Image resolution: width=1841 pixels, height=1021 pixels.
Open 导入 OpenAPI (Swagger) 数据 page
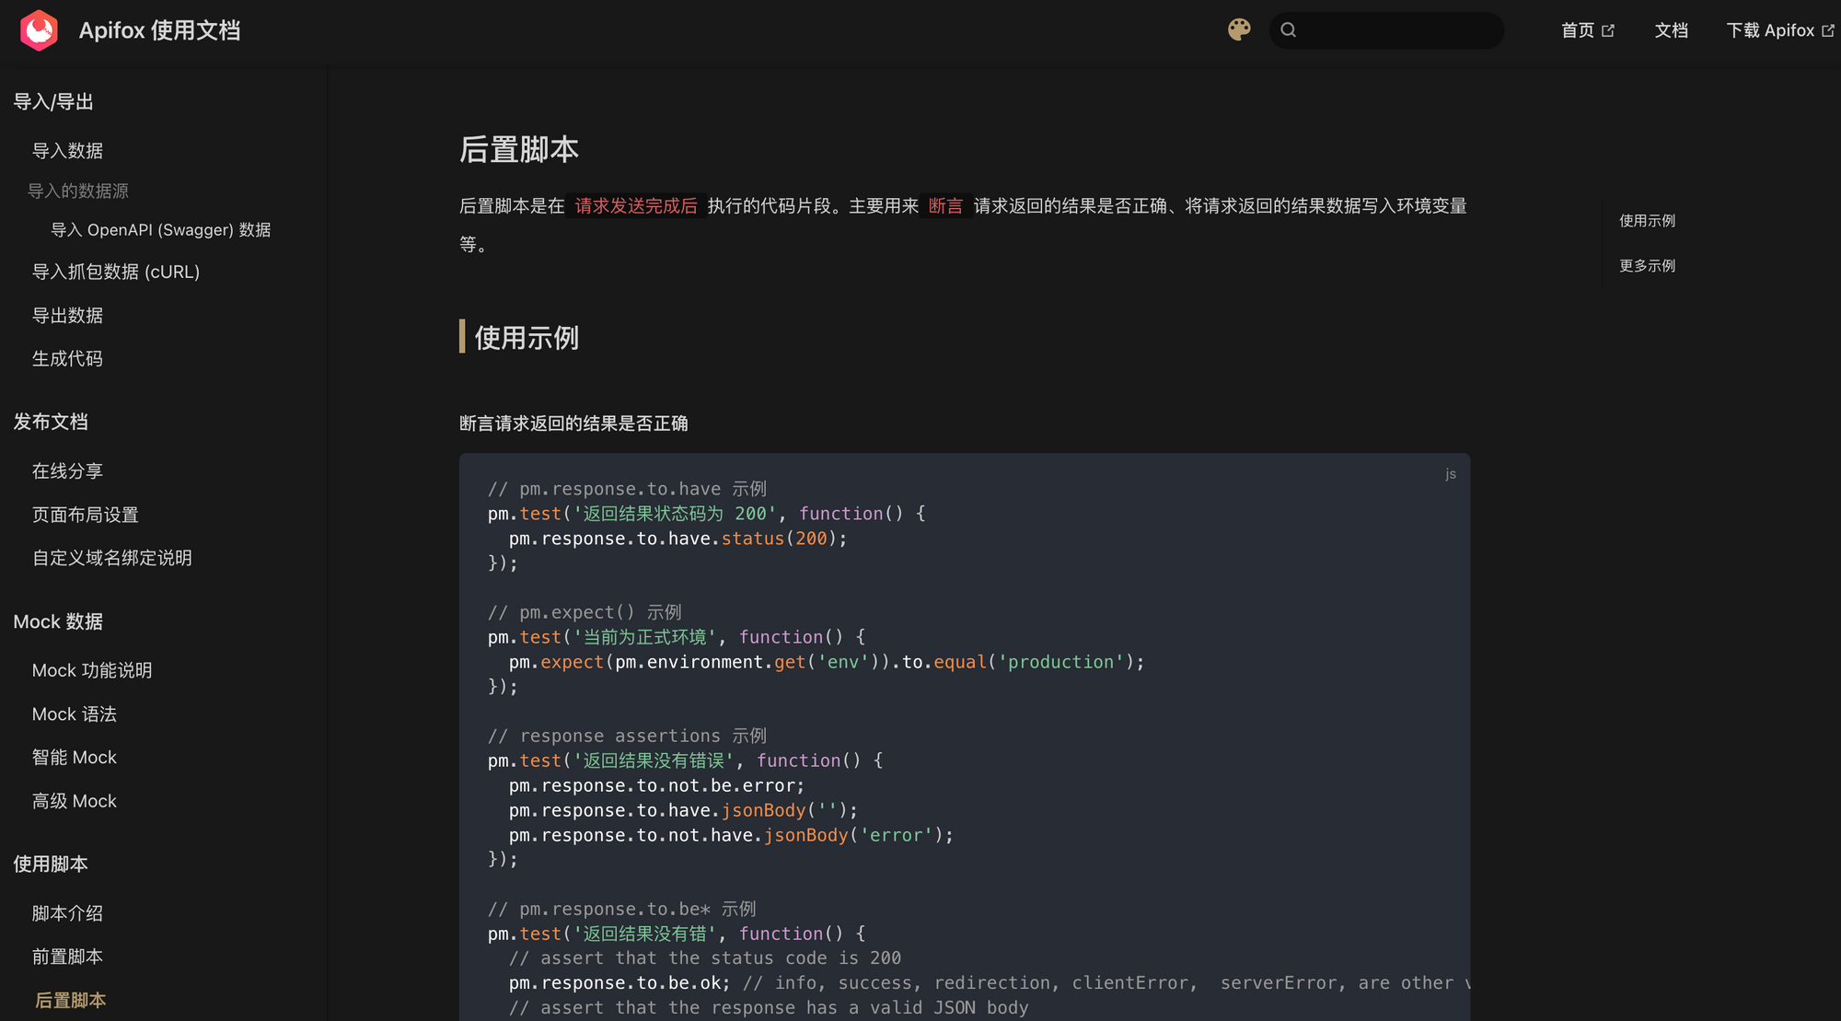[160, 230]
